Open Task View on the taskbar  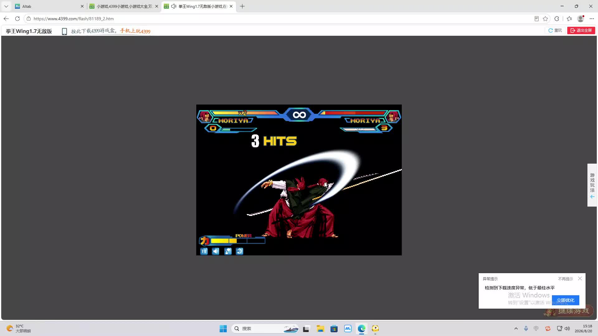tap(306, 329)
